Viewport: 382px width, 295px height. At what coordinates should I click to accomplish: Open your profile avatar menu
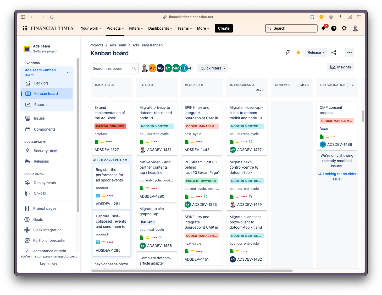pyautogui.click(x=355, y=28)
